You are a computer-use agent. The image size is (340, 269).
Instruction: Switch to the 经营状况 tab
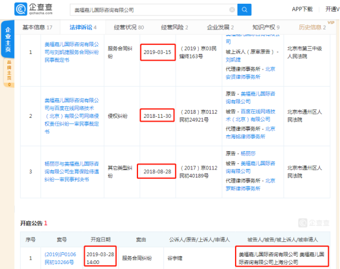pyautogui.click(x=129, y=28)
